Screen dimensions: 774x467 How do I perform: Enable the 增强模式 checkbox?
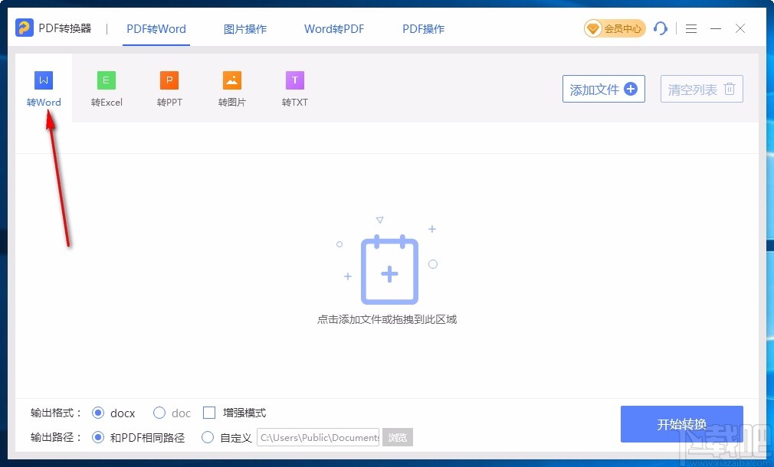coord(209,413)
